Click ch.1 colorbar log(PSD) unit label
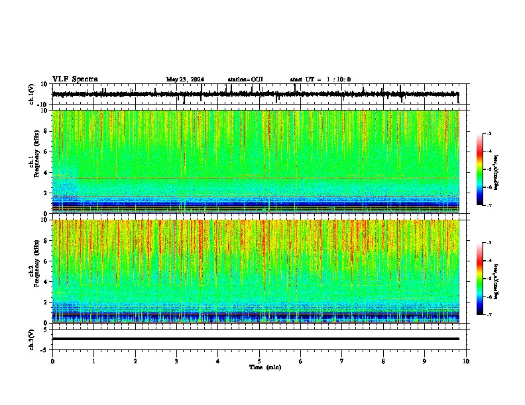525x405 pixels. 496,173
